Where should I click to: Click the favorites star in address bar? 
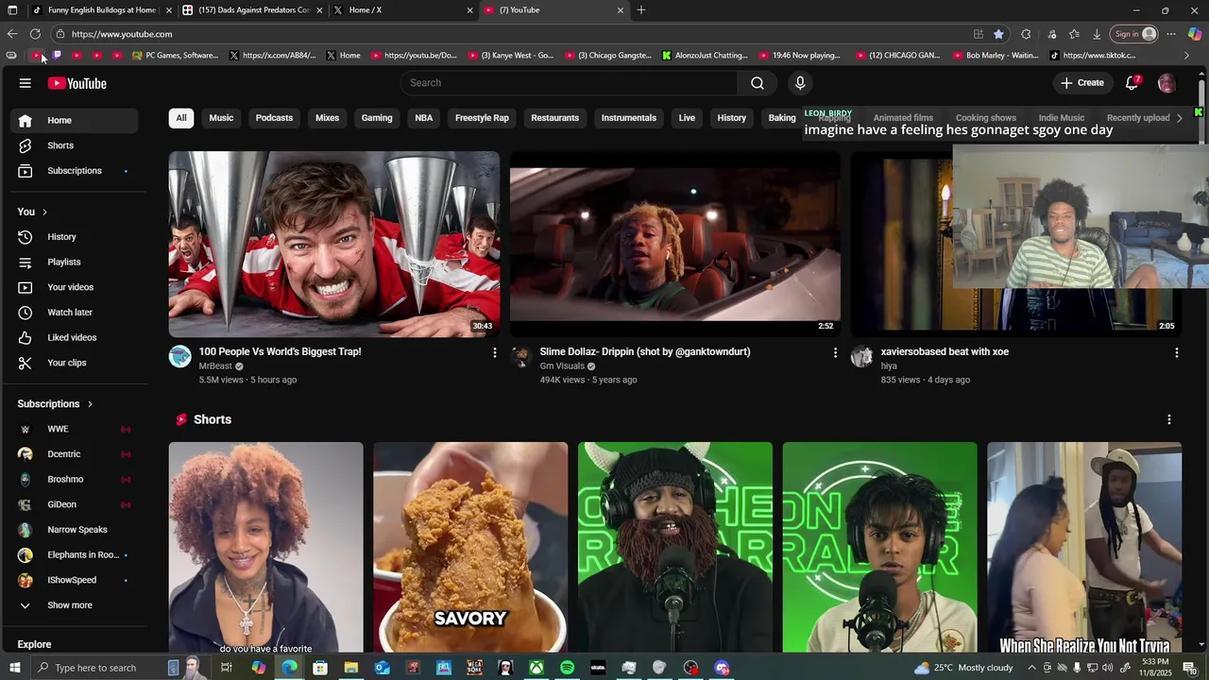998,34
